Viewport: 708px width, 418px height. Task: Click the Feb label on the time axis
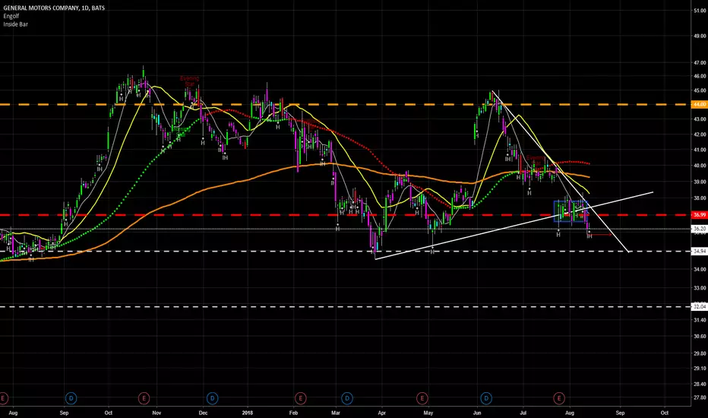coord(293,413)
